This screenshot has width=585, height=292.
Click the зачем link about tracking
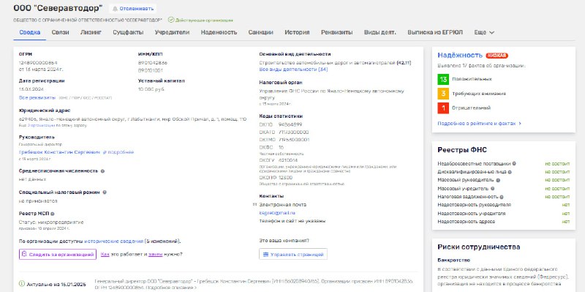point(155,254)
